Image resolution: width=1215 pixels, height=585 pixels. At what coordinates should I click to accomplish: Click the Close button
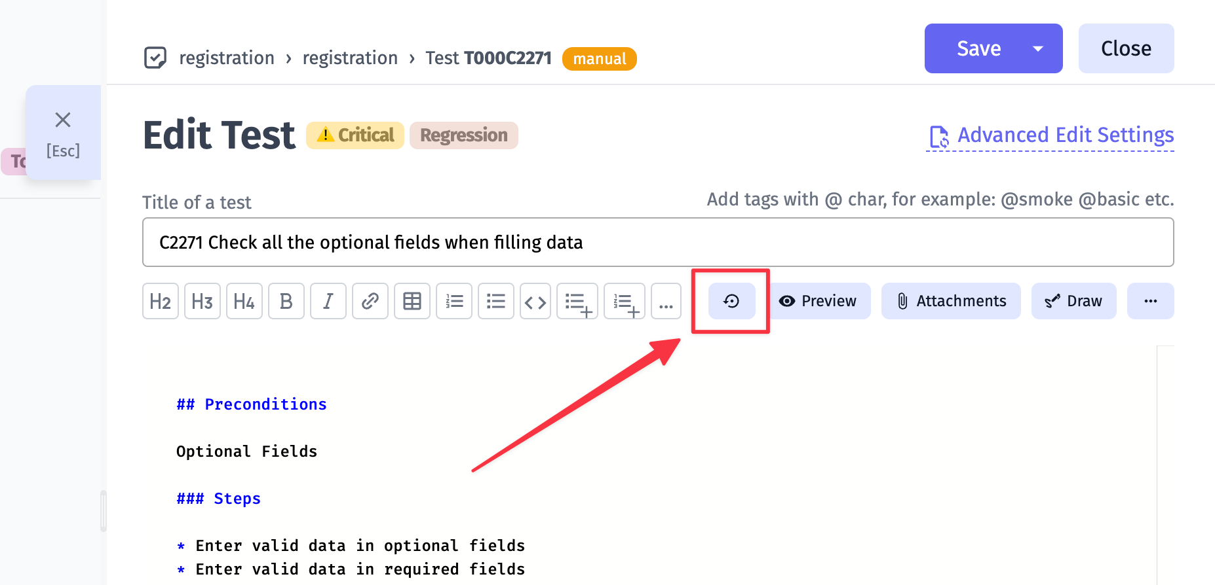[1127, 48]
